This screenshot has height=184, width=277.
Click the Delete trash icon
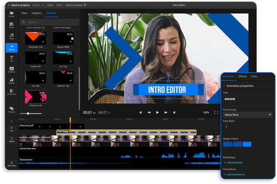[x=12, y=140]
